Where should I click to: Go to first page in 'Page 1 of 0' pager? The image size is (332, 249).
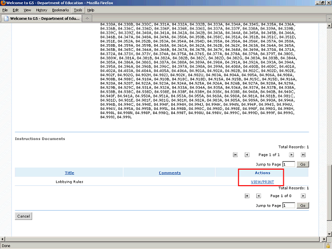[246, 196]
